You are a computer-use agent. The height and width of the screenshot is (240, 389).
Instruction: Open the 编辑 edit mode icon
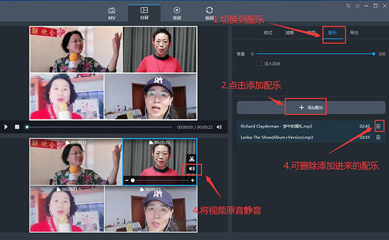click(x=209, y=13)
